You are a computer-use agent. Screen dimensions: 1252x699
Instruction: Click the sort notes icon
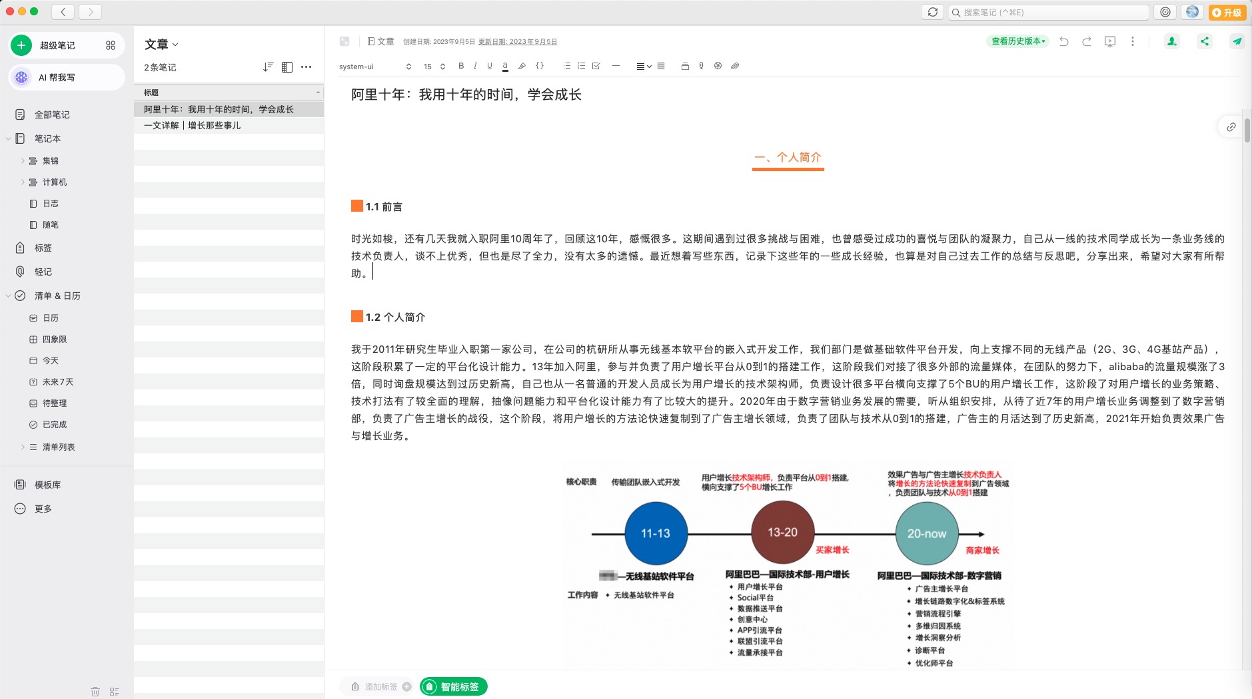(x=268, y=67)
